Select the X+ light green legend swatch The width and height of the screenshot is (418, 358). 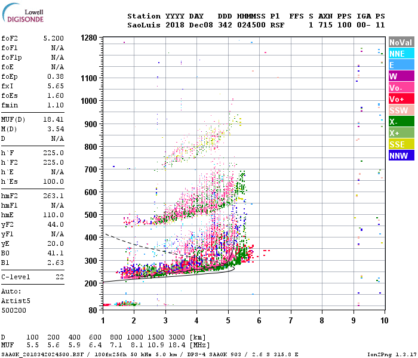pyautogui.click(x=401, y=133)
